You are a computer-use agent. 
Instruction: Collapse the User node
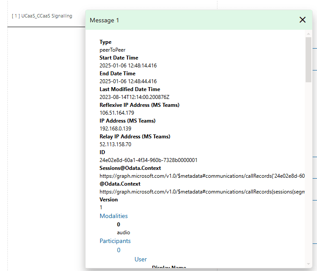pyautogui.click(x=141, y=260)
